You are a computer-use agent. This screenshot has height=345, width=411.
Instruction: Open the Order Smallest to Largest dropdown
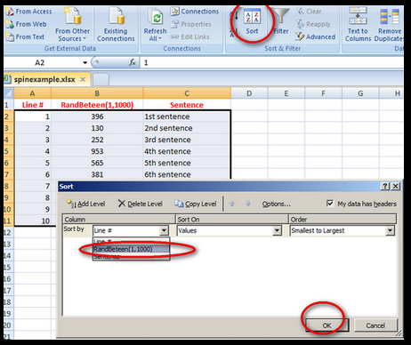391,230
